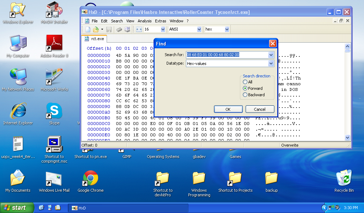Click the New file toolbar icon
This screenshot has height=213, width=364.
click(88, 29)
